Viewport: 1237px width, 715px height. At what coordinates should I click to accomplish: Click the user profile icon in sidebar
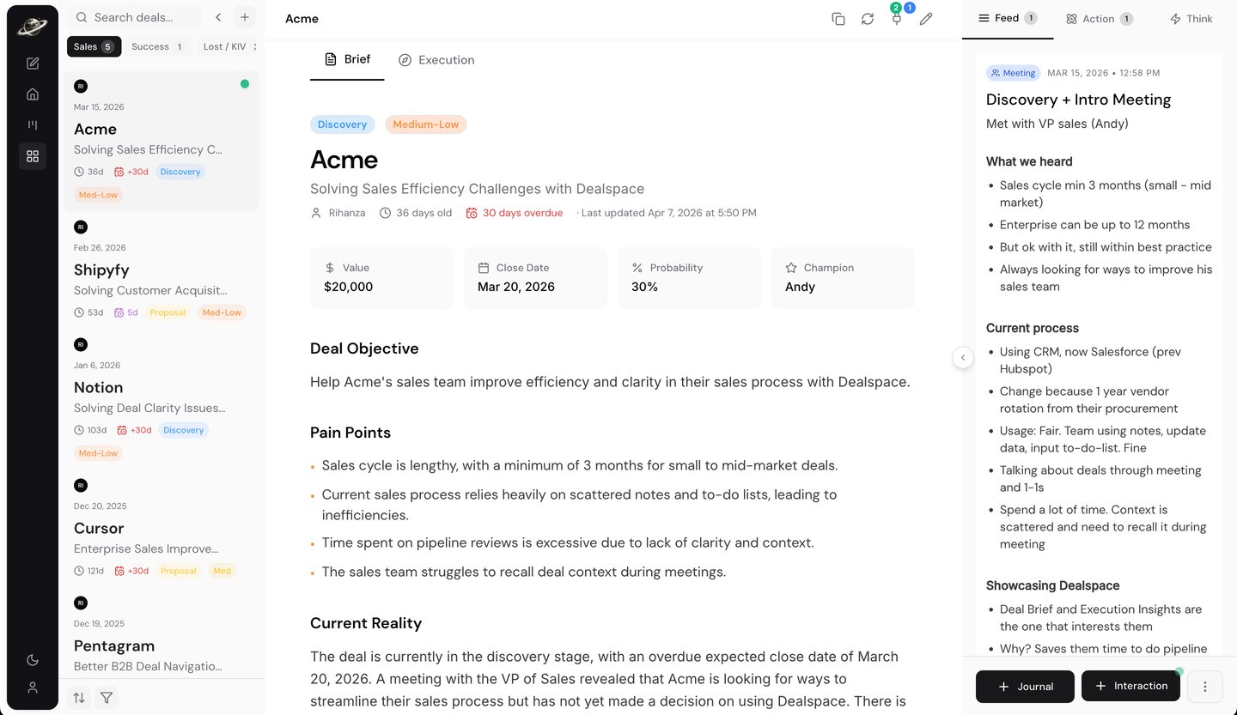click(x=33, y=688)
